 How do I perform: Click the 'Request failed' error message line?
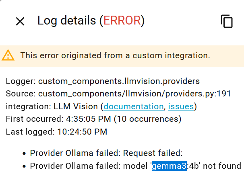(x=153, y=153)
